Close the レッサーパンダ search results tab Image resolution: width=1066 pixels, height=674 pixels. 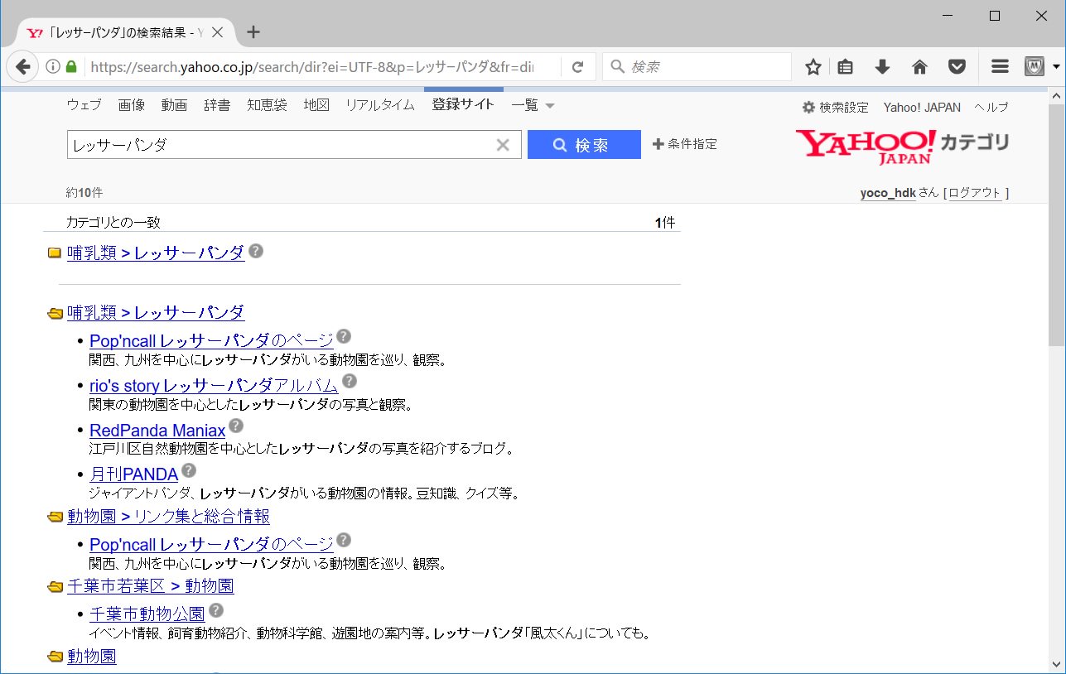pyautogui.click(x=218, y=33)
